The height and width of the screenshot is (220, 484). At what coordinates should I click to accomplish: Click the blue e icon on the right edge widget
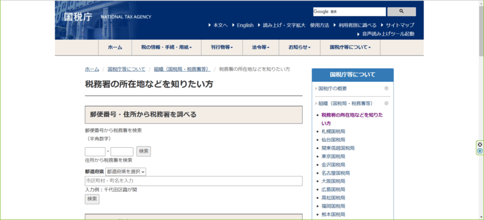point(480,151)
